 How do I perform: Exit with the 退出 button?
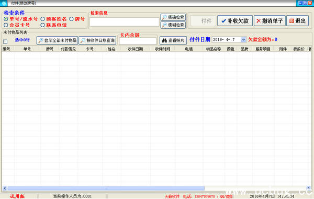(x=298, y=20)
